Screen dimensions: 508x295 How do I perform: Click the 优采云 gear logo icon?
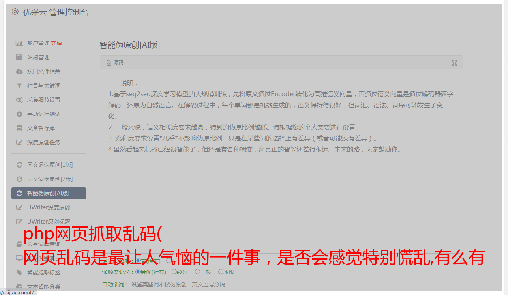15,12
